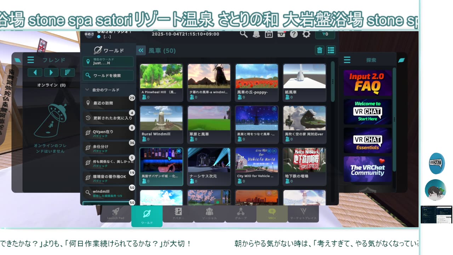Open the 風雲ザバザンギ城 world card
Viewport: 453px width, 255px height.
click(x=161, y=167)
